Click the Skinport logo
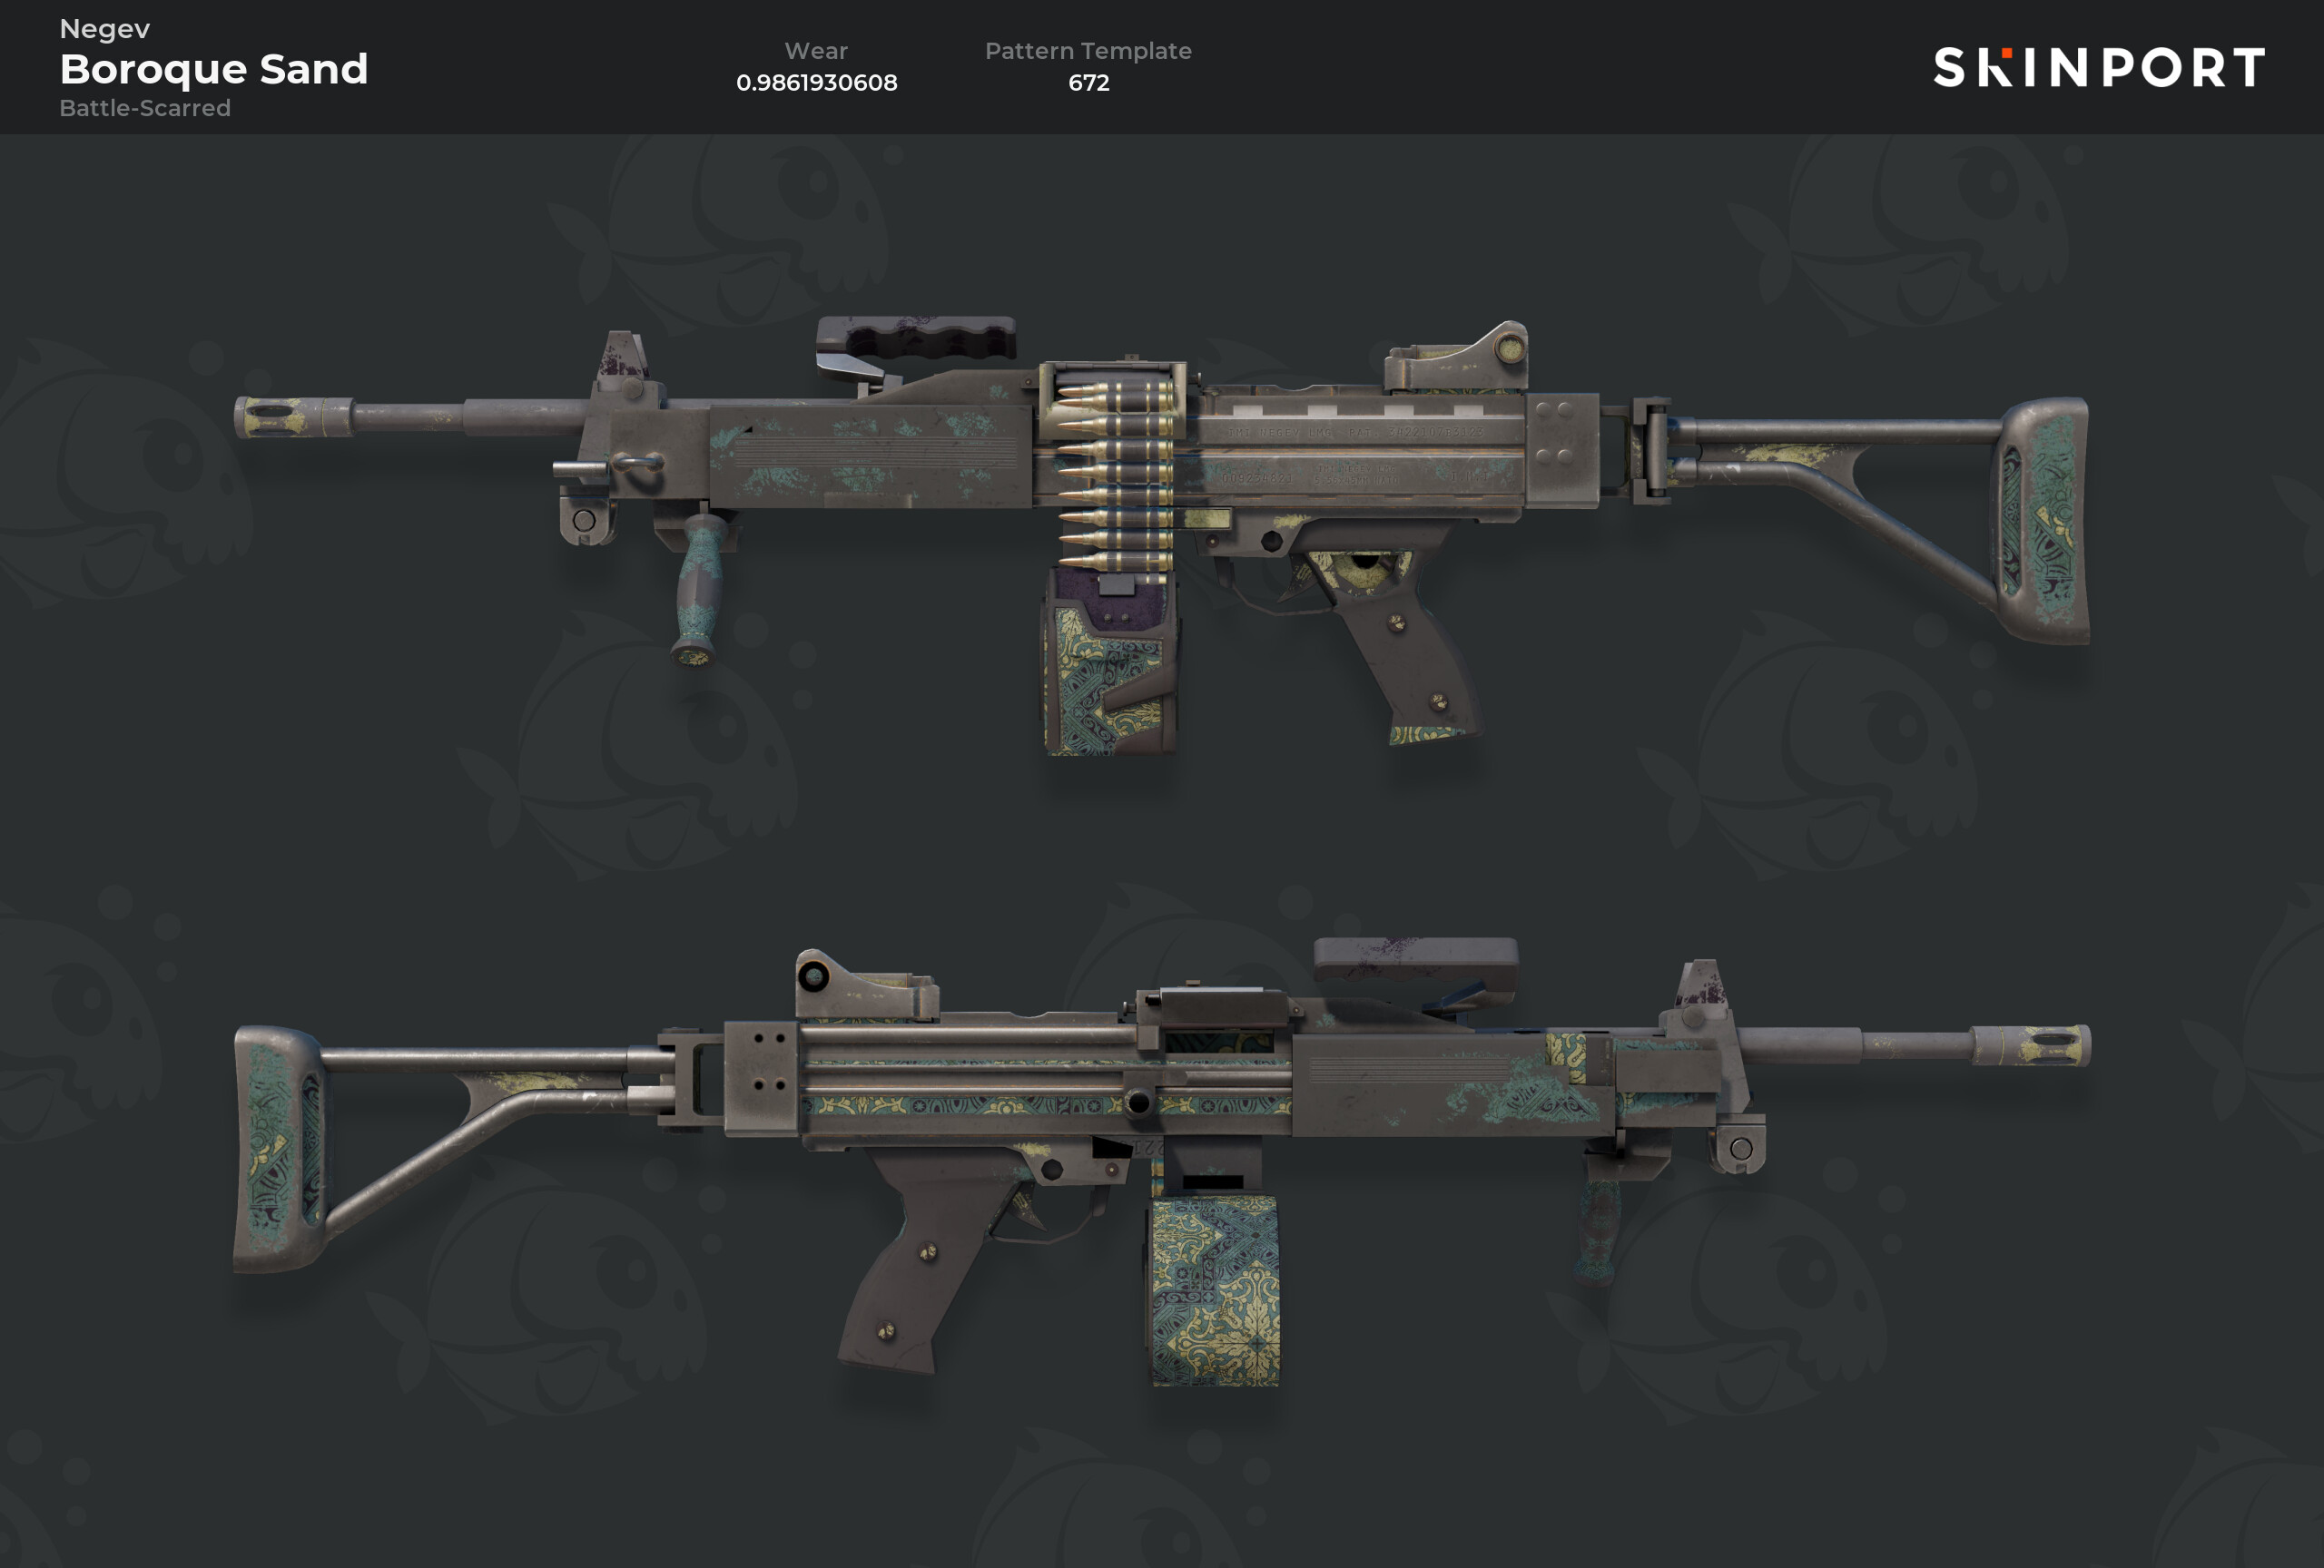 [2098, 68]
